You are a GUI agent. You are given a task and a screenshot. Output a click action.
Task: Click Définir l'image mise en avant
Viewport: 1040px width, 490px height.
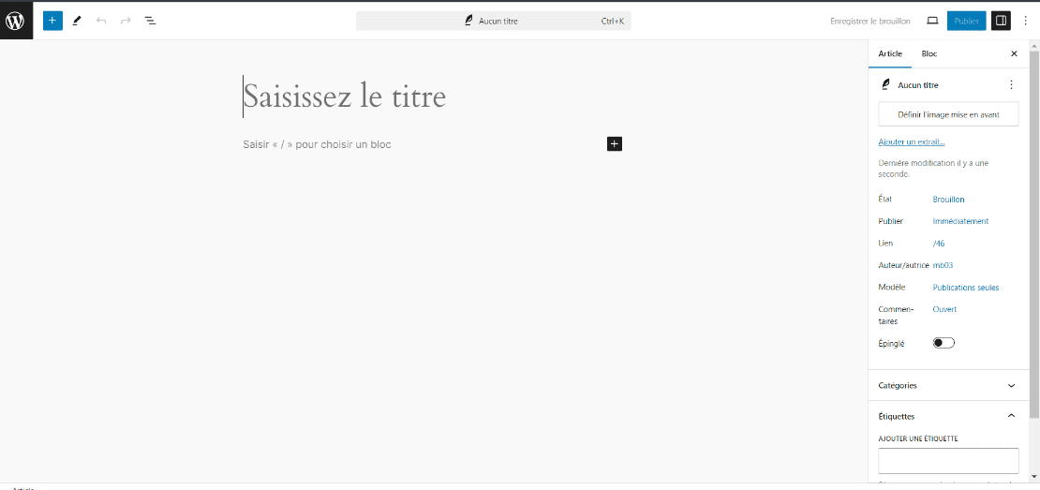[x=948, y=114]
